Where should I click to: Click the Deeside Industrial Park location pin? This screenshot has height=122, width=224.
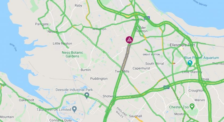(87, 96)
